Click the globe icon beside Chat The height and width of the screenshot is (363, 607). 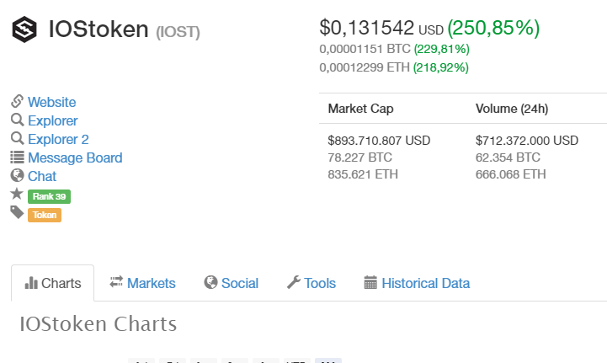pyautogui.click(x=17, y=176)
